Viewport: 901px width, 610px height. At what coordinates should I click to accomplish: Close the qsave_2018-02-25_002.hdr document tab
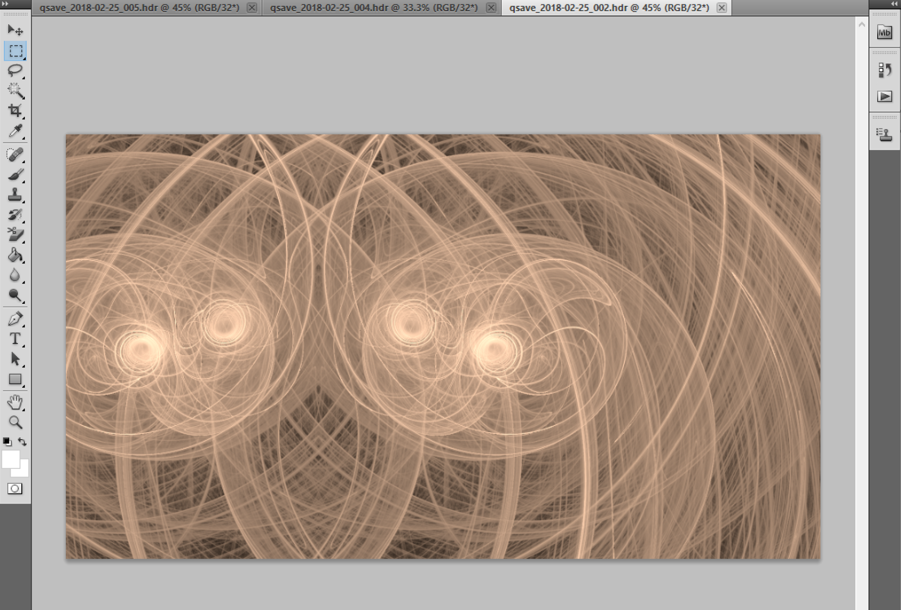(x=721, y=8)
